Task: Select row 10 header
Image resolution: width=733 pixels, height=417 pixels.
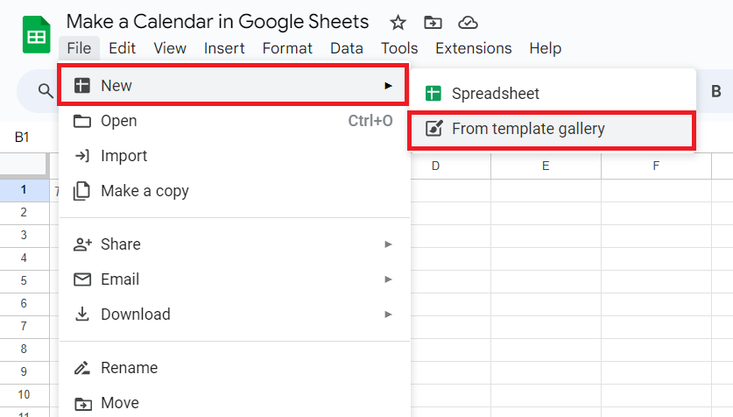Action: tap(24, 394)
